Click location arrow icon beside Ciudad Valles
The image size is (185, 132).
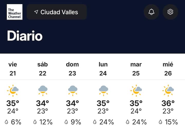(36, 12)
